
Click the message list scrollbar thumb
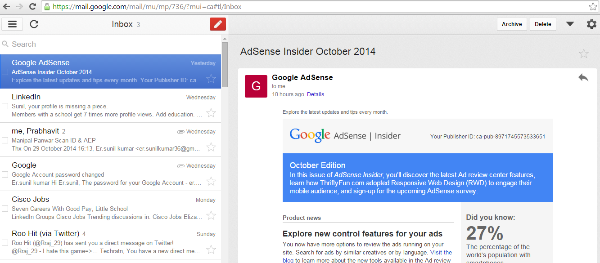225,65
